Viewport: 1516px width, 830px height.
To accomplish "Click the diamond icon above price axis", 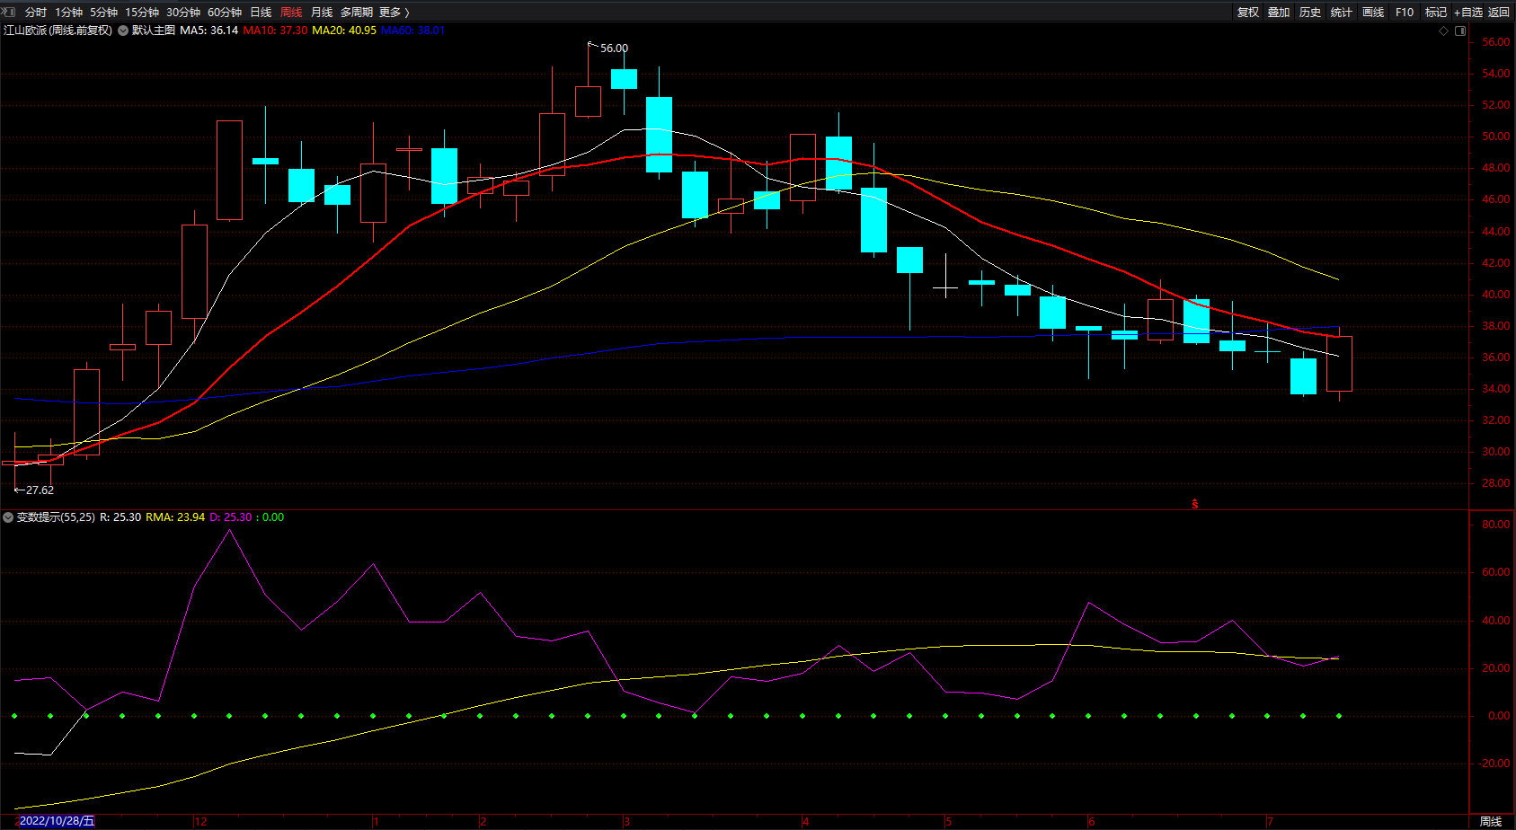I will coord(1444,31).
